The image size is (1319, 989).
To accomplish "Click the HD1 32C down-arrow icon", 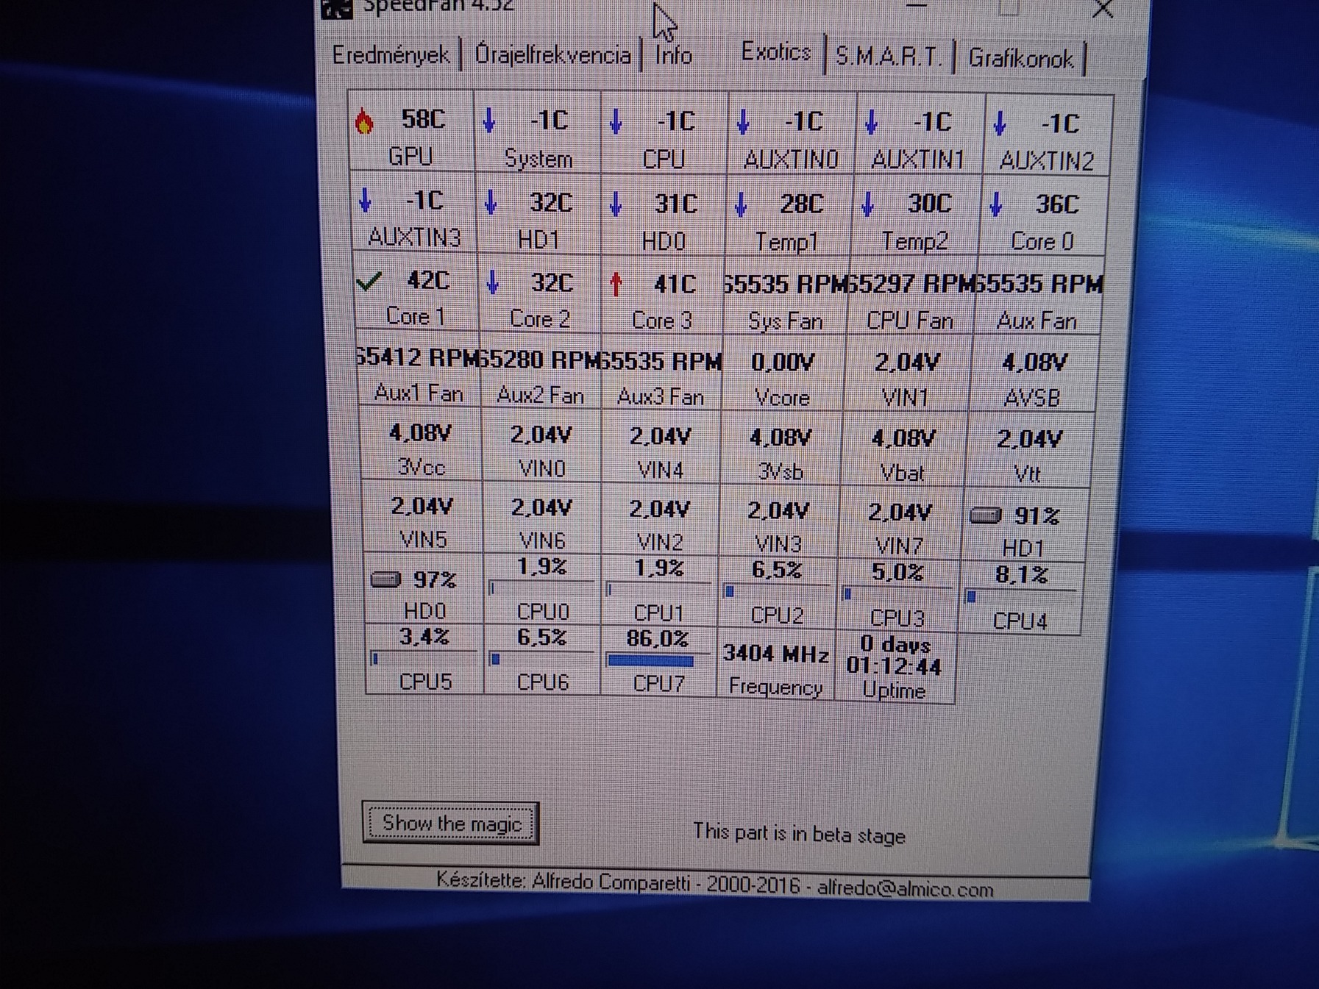I will click(x=491, y=202).
